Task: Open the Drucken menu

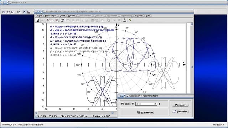Action: pyautogui.click(x=139, y=16)
